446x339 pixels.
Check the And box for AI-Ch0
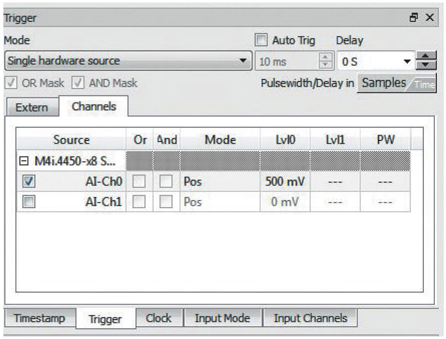166,182
